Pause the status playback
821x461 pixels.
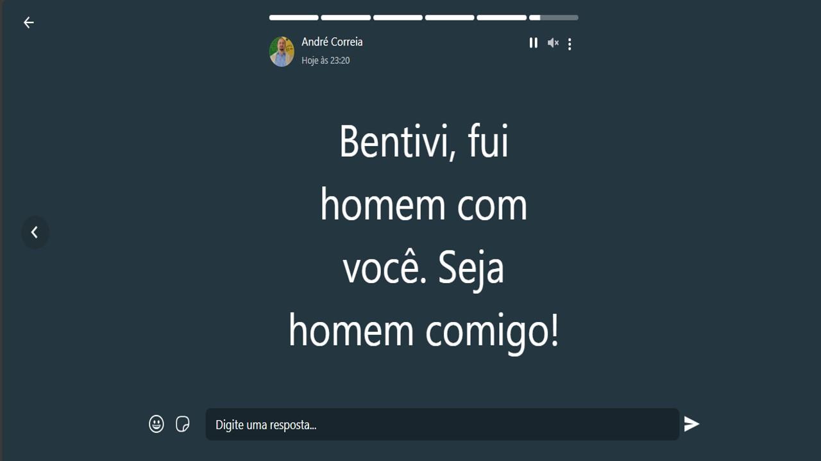(x=533, y=43)
